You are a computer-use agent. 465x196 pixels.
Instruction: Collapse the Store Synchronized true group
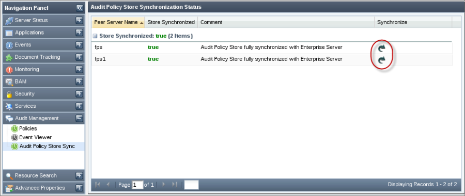(x=95, y=36)
